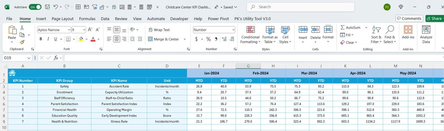
Task: Apply the red Font Color
Action: (x=93, y=39)
